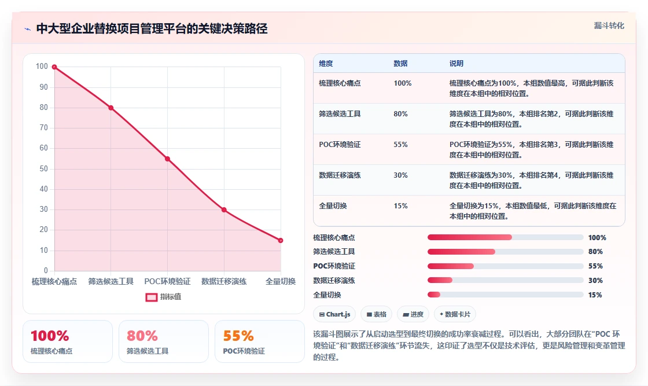Viewport: 648px width, 386px height.
Task: Click the chart data point at 100
Action: pyautogui.click(x=54, y=67)
